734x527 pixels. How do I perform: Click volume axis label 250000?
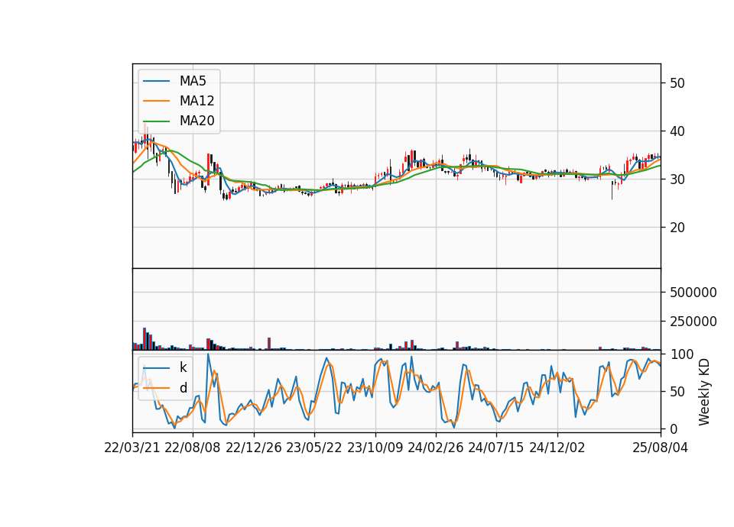[693, 322]
